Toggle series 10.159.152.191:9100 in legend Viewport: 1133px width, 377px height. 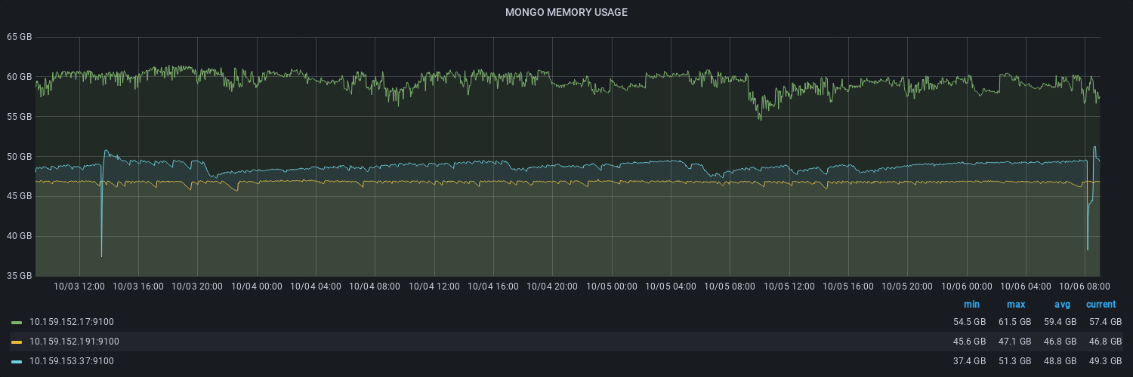coord(74,342)
